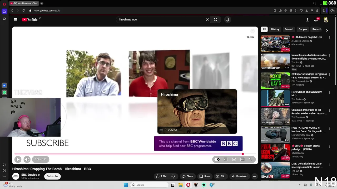Open options for Al Jazeera English video
This screenshot has width=337, height=189.
click(x=330, y=38)
